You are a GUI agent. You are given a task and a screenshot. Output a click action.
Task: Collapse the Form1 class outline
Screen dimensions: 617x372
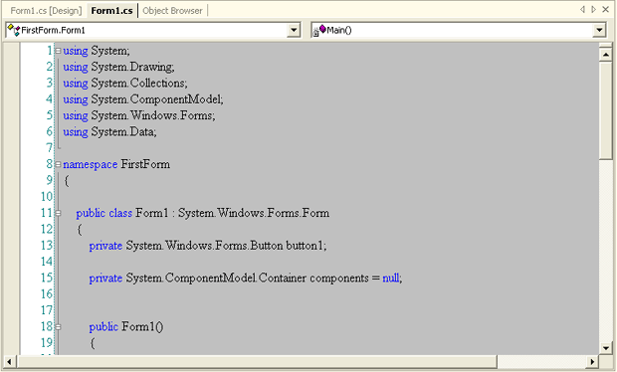(58, 213)
